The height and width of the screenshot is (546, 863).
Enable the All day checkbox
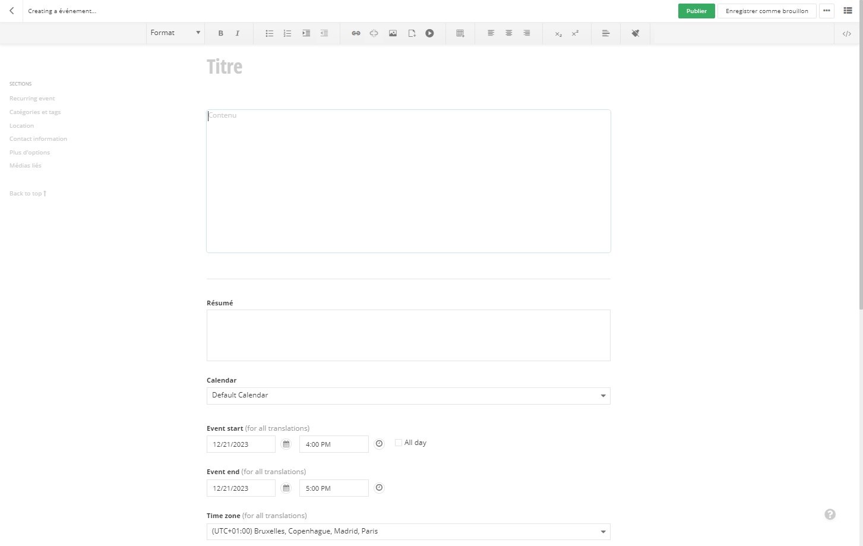pos(399,443)
